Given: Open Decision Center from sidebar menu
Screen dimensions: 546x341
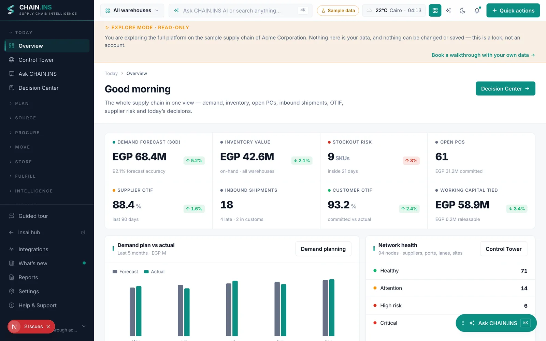Looking at the screenshot, I should point(47,88).
